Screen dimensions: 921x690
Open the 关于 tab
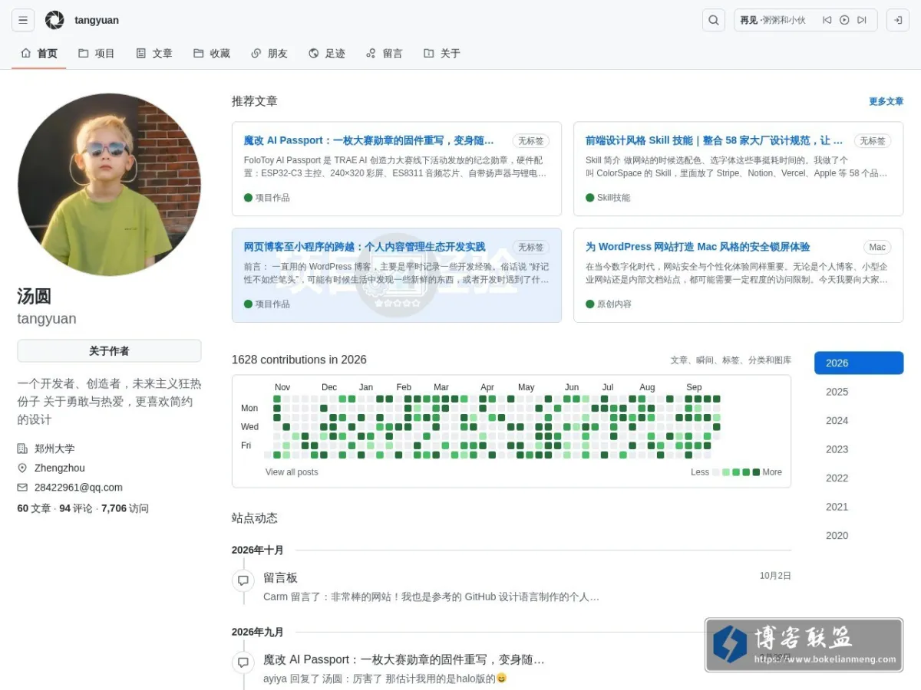[x=442, y=54]
